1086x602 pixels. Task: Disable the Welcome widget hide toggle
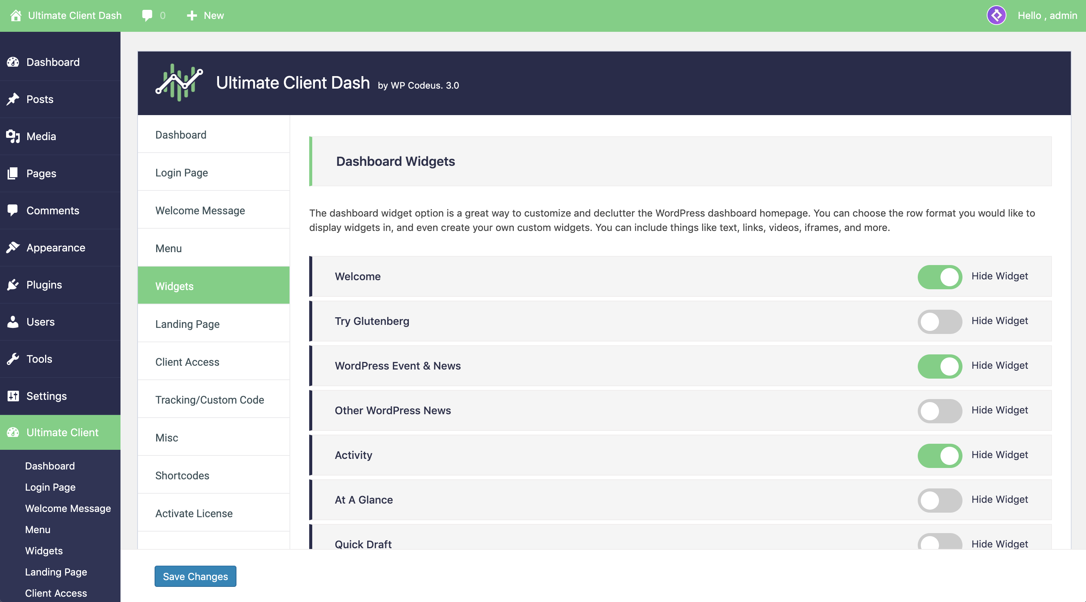(x=940, y=277)
